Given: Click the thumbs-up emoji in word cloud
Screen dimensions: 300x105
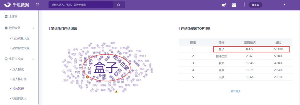Looking at the screenshot, I should [x=116, y=92].
